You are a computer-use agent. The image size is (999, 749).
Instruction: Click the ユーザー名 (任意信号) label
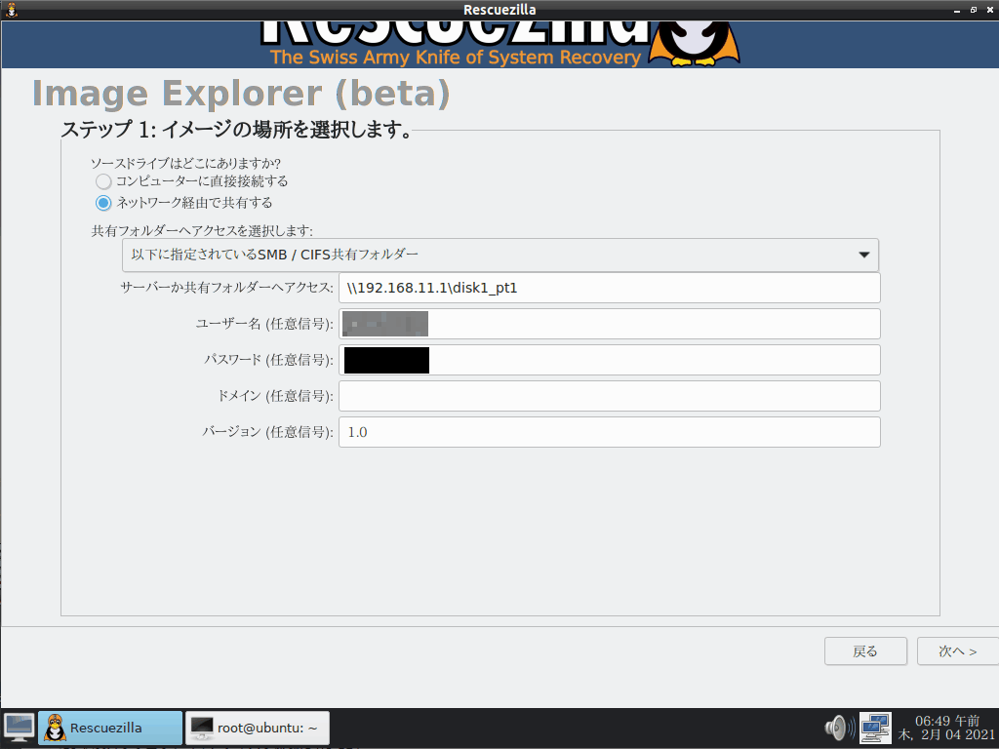point(264,324)
